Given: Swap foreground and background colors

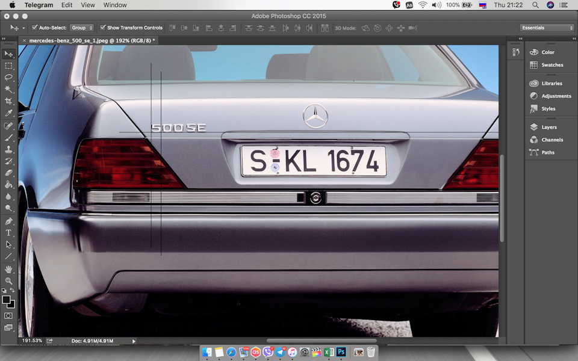Looking at the screenshot, I should point(12,290).
